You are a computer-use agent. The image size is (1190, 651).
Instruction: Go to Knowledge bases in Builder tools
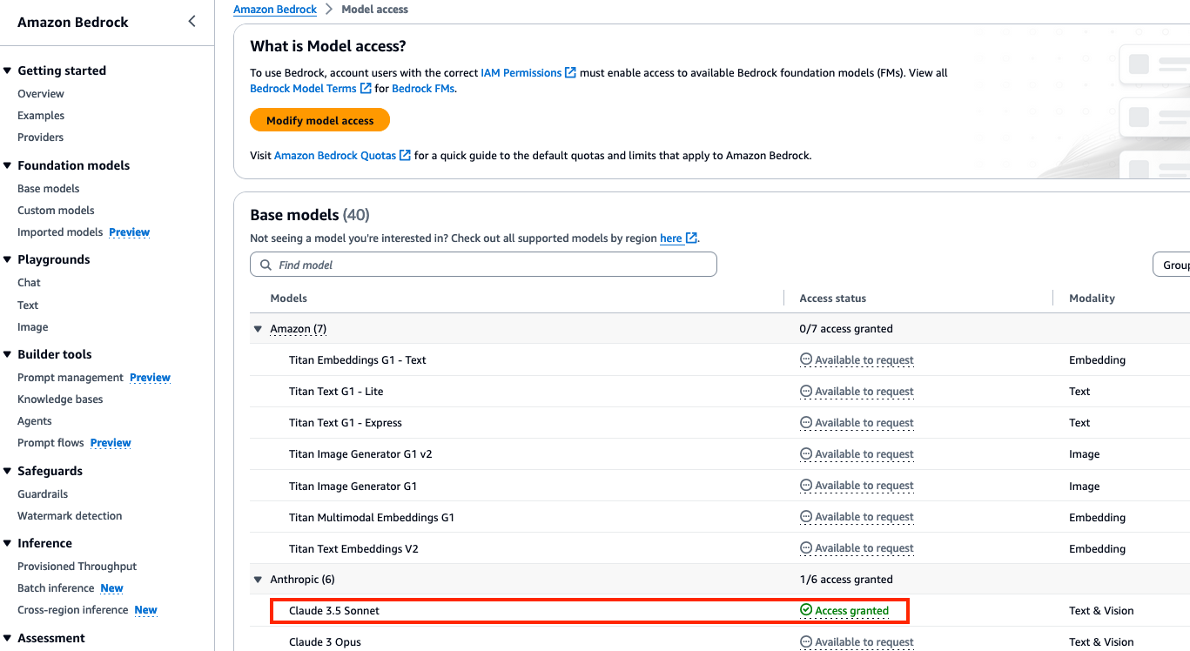(60, 399)
